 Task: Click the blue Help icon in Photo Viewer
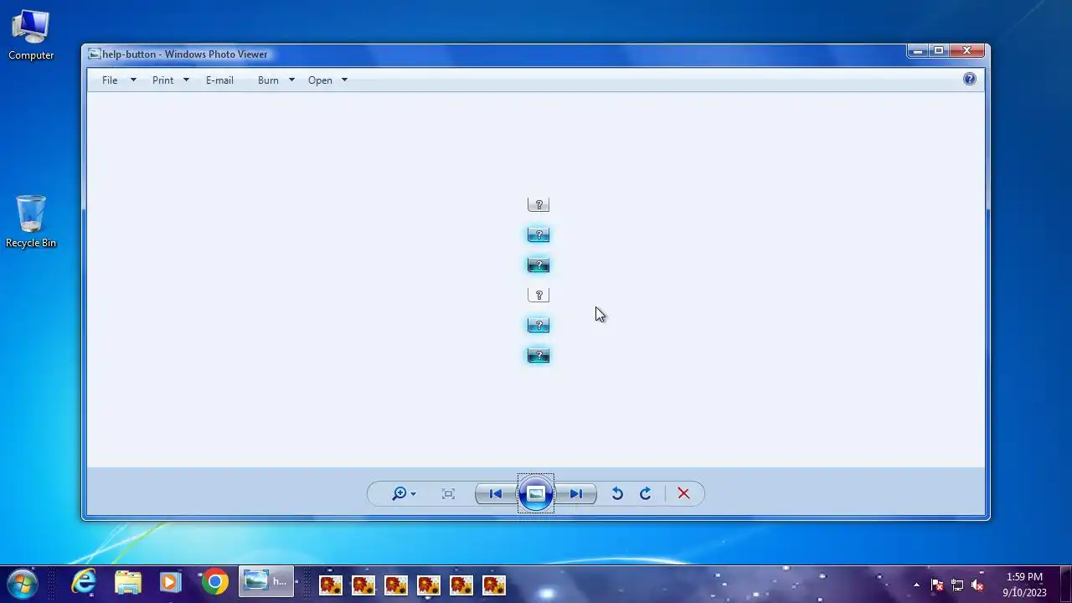tap(970, 79)
